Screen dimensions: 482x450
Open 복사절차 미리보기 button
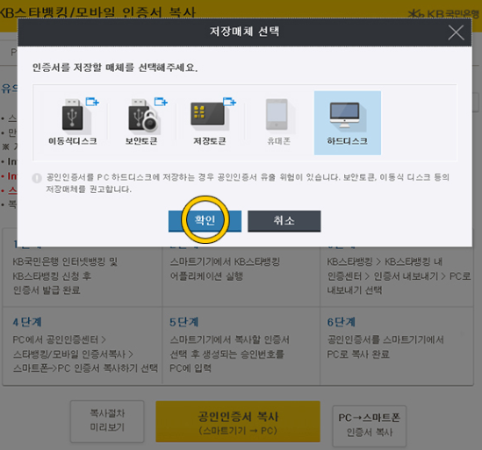coord(107,420)
